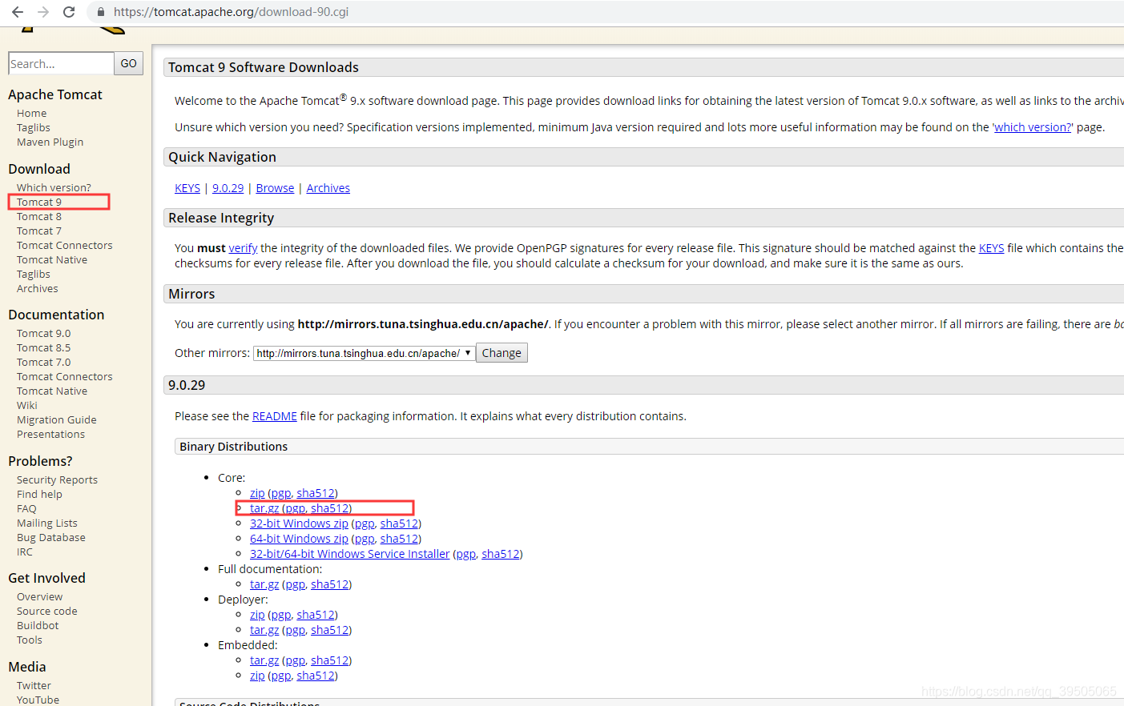Reload the page with the refresh icon
Viewport: 1124px width, 706px height.
tap(69, 12)
